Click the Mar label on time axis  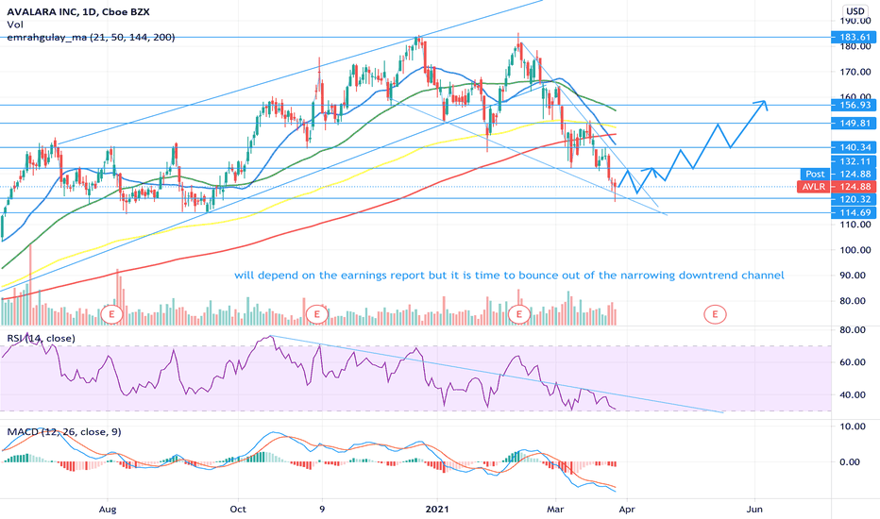(555, 510)
